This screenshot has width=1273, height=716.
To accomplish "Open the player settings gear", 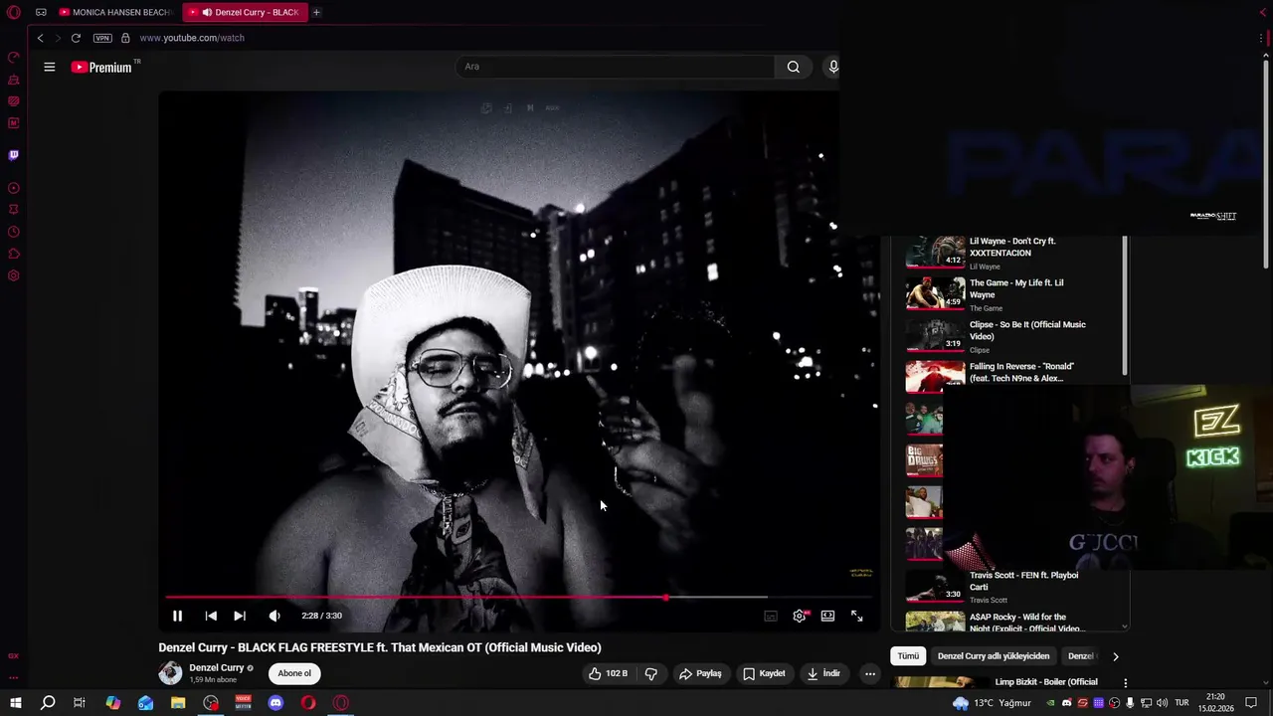I will click(x=800, y=617).
